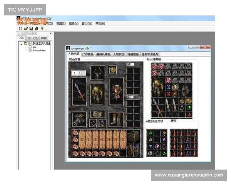Select the Horadric Cube in inventory
231x185 pixels.
tap(133, 136)
